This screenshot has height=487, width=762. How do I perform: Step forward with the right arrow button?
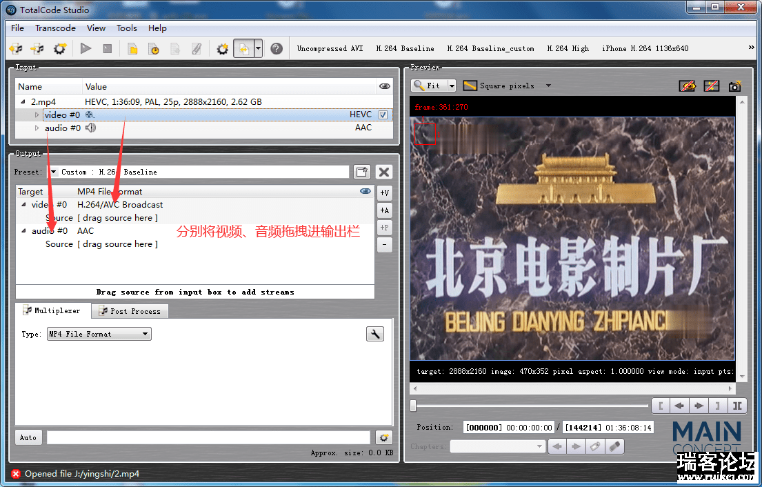[699, 406]
